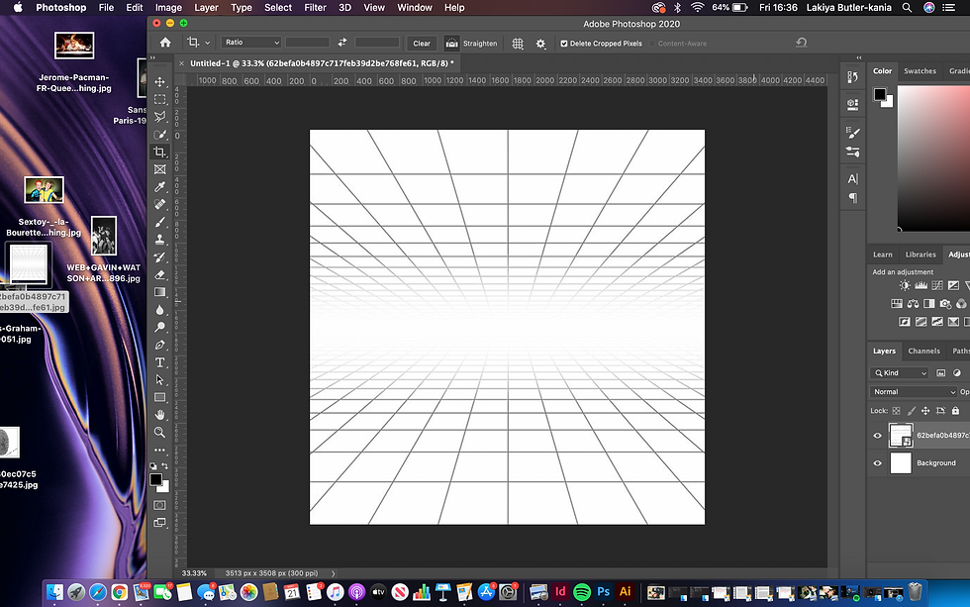Toggle lock all for layer
This screenshot has width=970, height=607.
point(956,410)
